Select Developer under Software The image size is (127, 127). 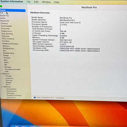11,93
